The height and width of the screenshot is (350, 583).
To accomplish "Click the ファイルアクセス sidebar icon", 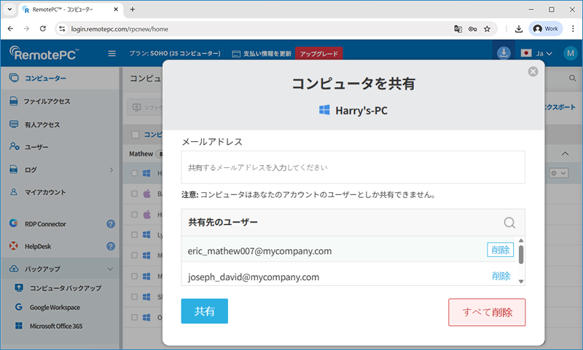I will point(14,101).
